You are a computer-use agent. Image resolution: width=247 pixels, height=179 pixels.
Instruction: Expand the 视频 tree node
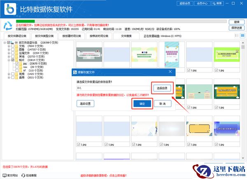pos(9,74)
